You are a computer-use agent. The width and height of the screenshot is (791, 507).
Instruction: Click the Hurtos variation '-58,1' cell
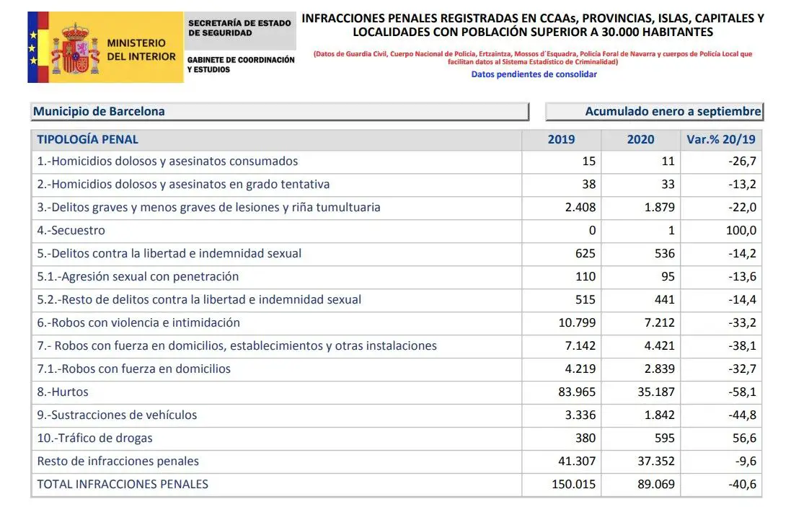coord(721,392)
